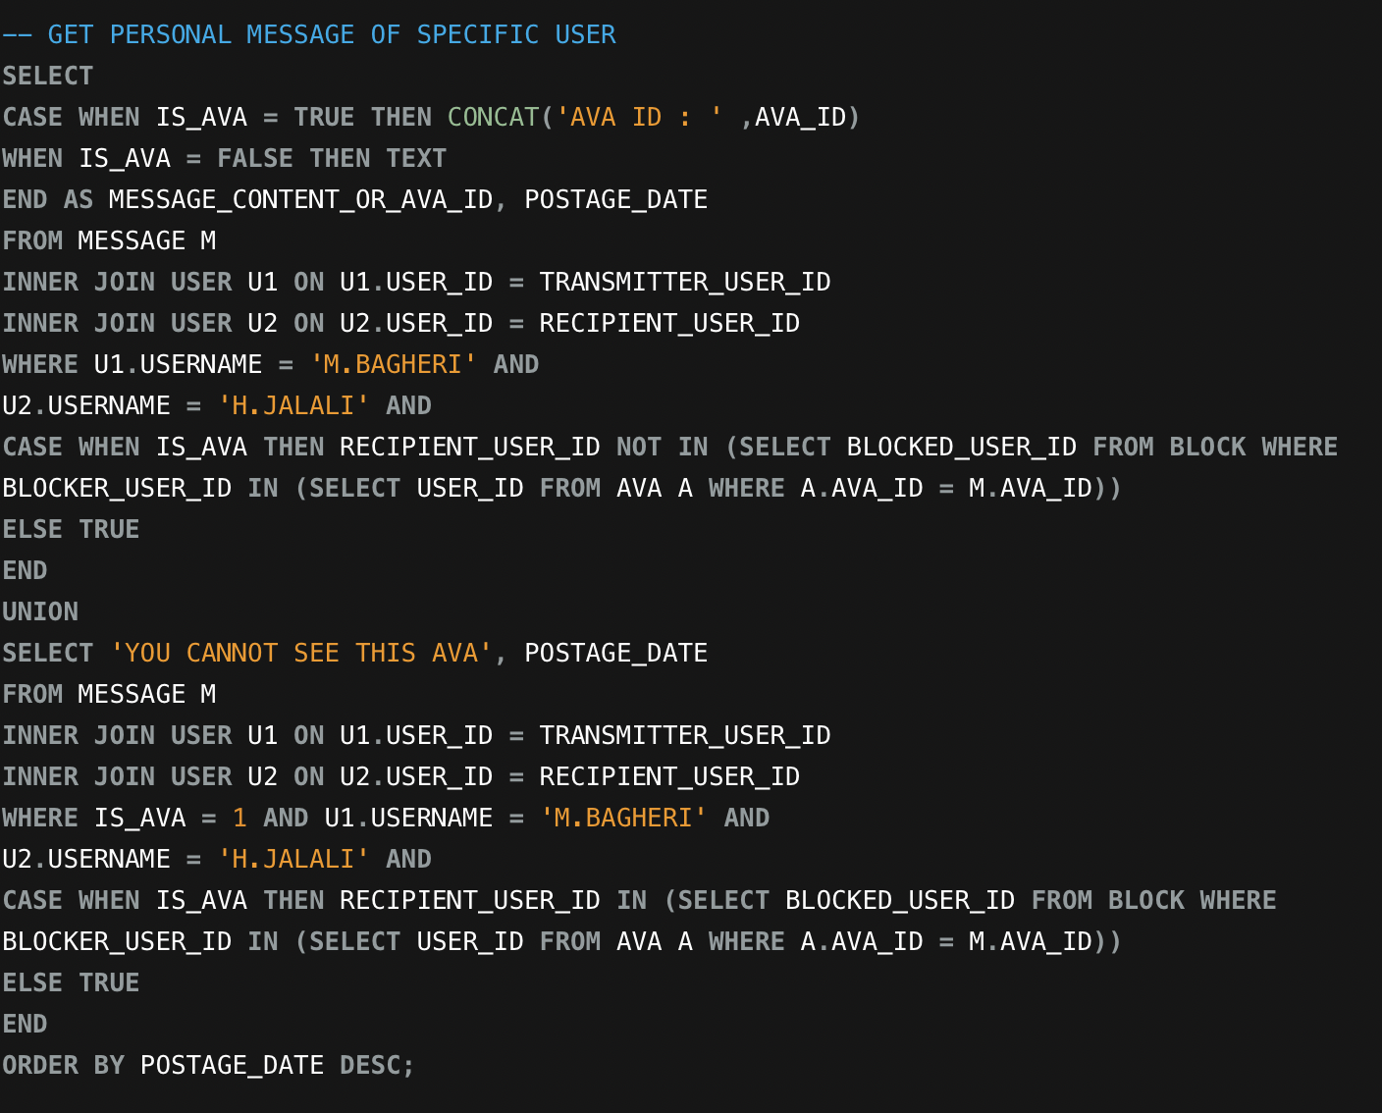Click the 'YOU CANNOT SEE THIS AVA' string
1382x1113 pixels.
pyautogui.click(x=301, y=654)
